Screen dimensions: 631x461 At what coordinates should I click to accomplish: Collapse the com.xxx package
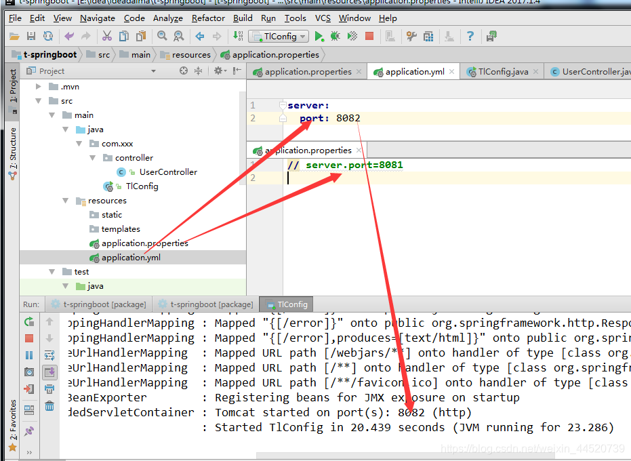click(x=79, y=143)
